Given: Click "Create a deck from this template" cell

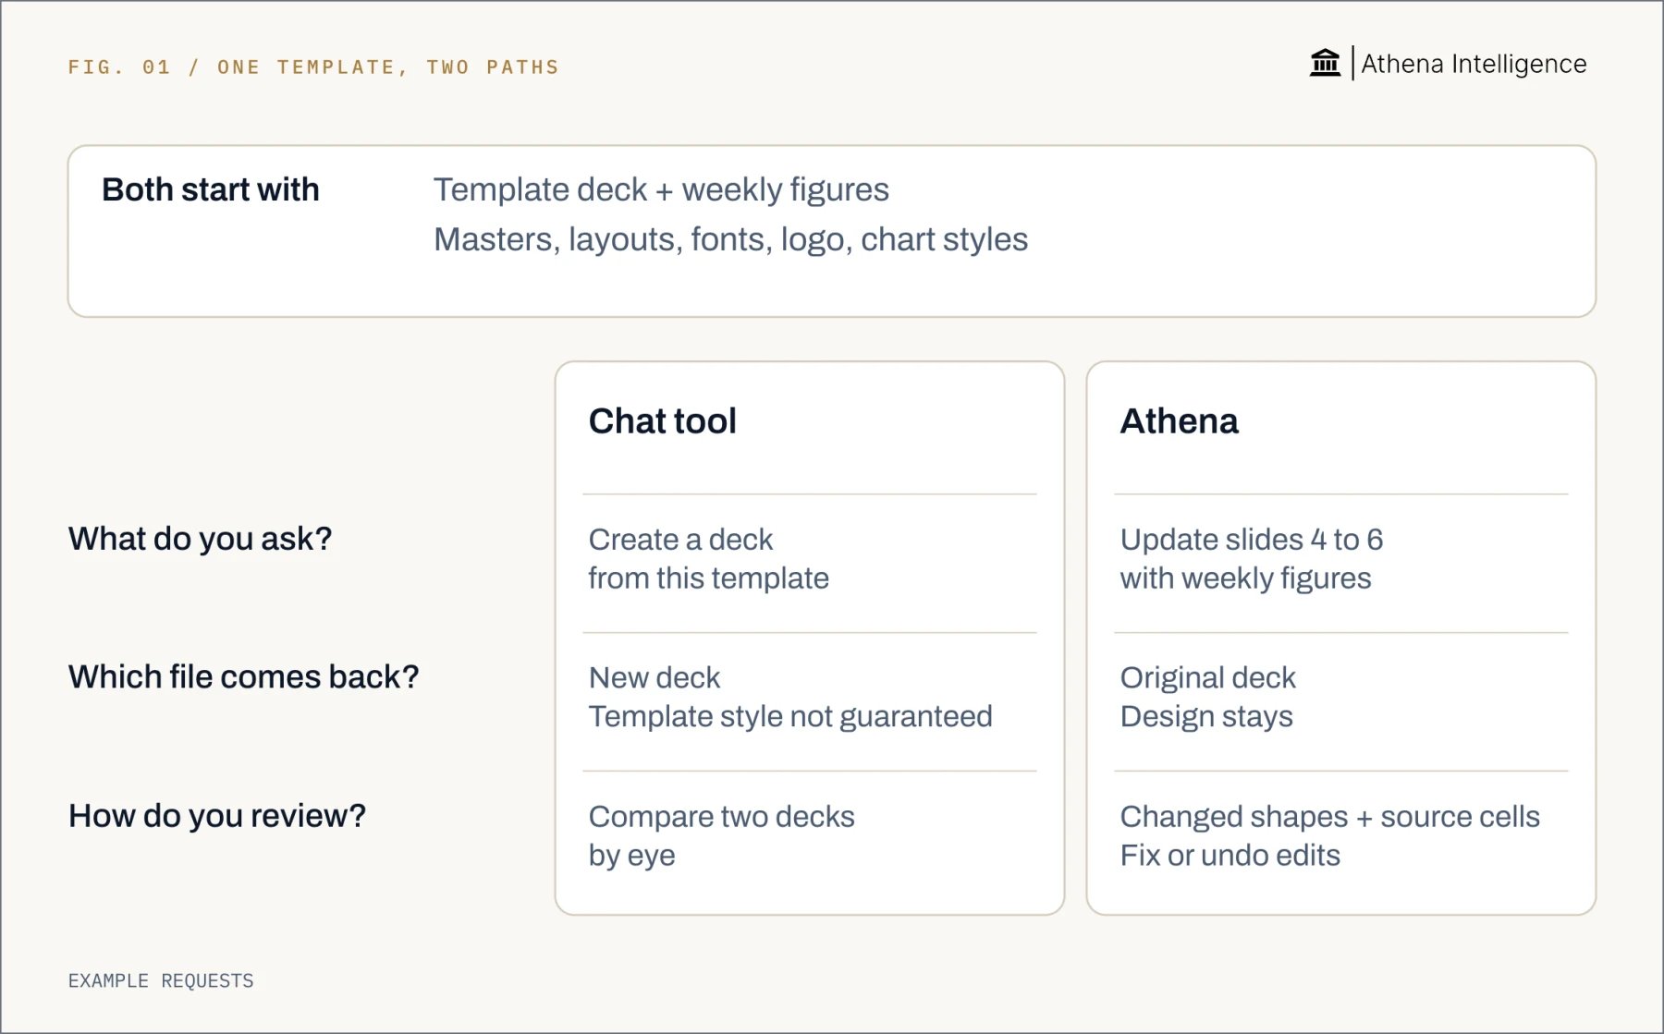Looking at the screenshot, I should pos(709,559).
